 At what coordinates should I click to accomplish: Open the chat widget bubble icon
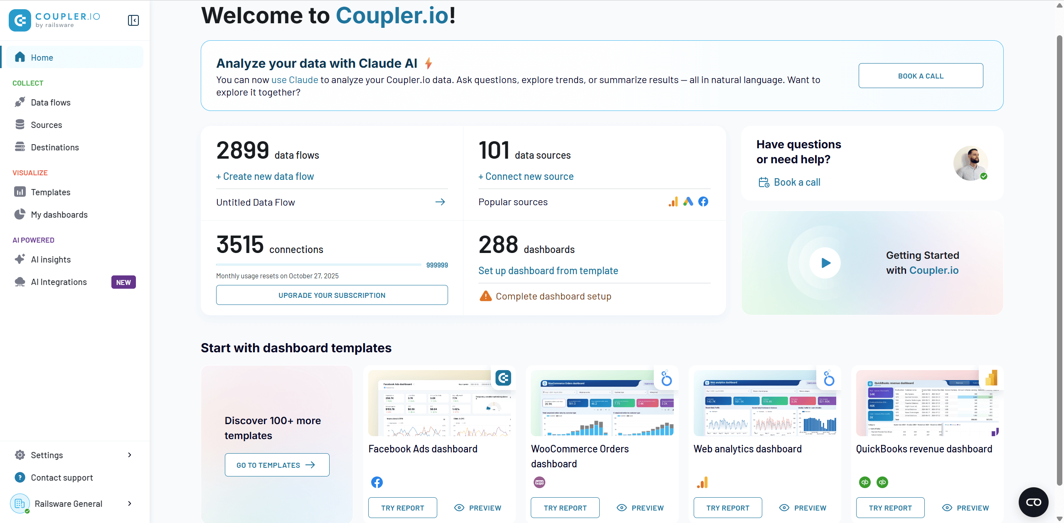pos(1033,502)
